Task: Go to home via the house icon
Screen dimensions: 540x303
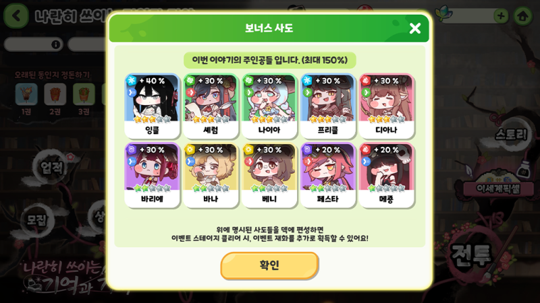Action: (522, 15)
